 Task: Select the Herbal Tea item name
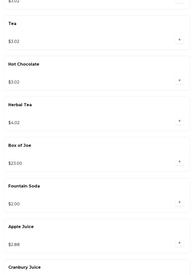tap(20, 105)
